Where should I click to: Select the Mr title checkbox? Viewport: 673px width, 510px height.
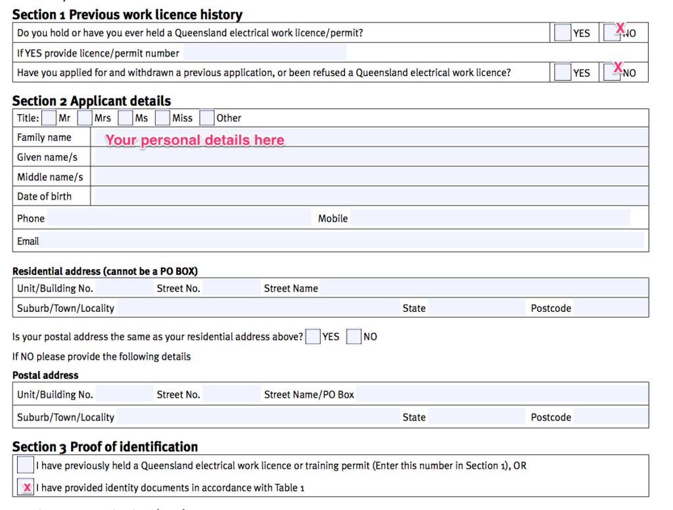coord(48,117)
